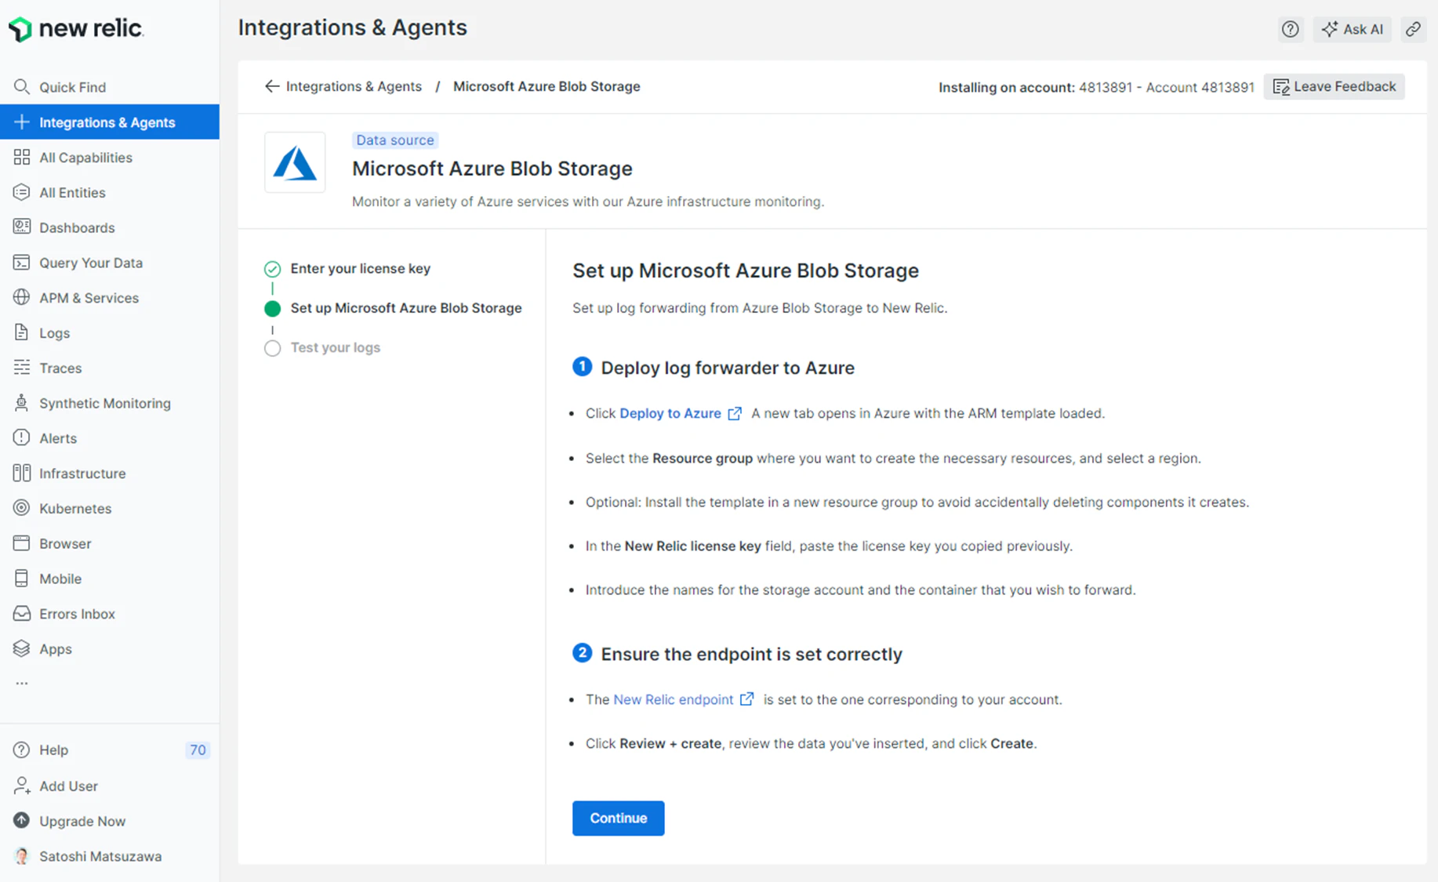
Task: Expand more sidebar items via ellipsis
Action: coord(21,684)
